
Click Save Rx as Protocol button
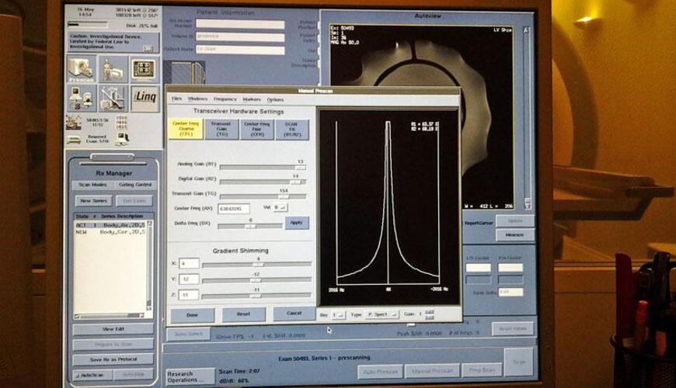[113, 359]
